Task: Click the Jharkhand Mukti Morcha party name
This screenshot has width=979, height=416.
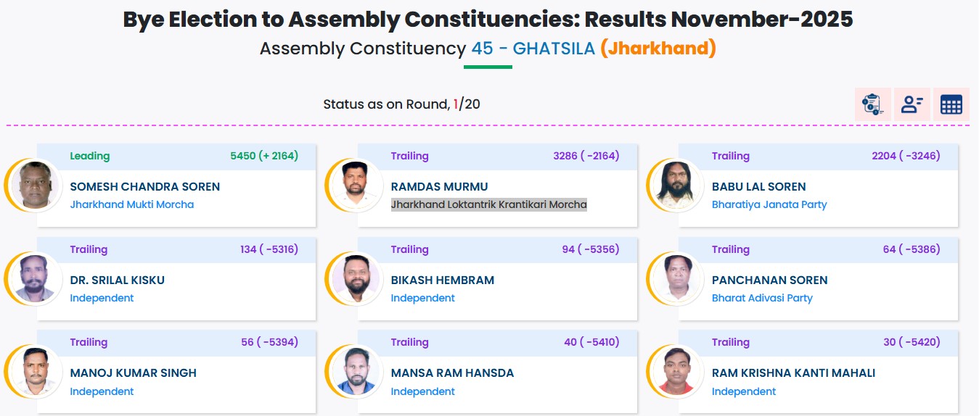Action: click(132, 204)
